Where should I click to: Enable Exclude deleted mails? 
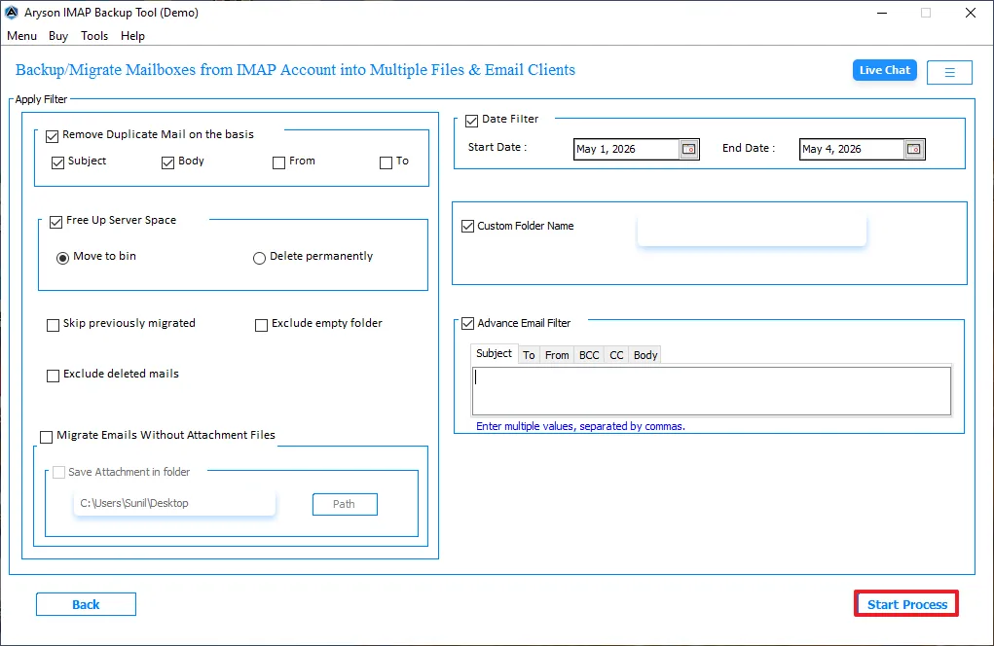tap(54, 376)
